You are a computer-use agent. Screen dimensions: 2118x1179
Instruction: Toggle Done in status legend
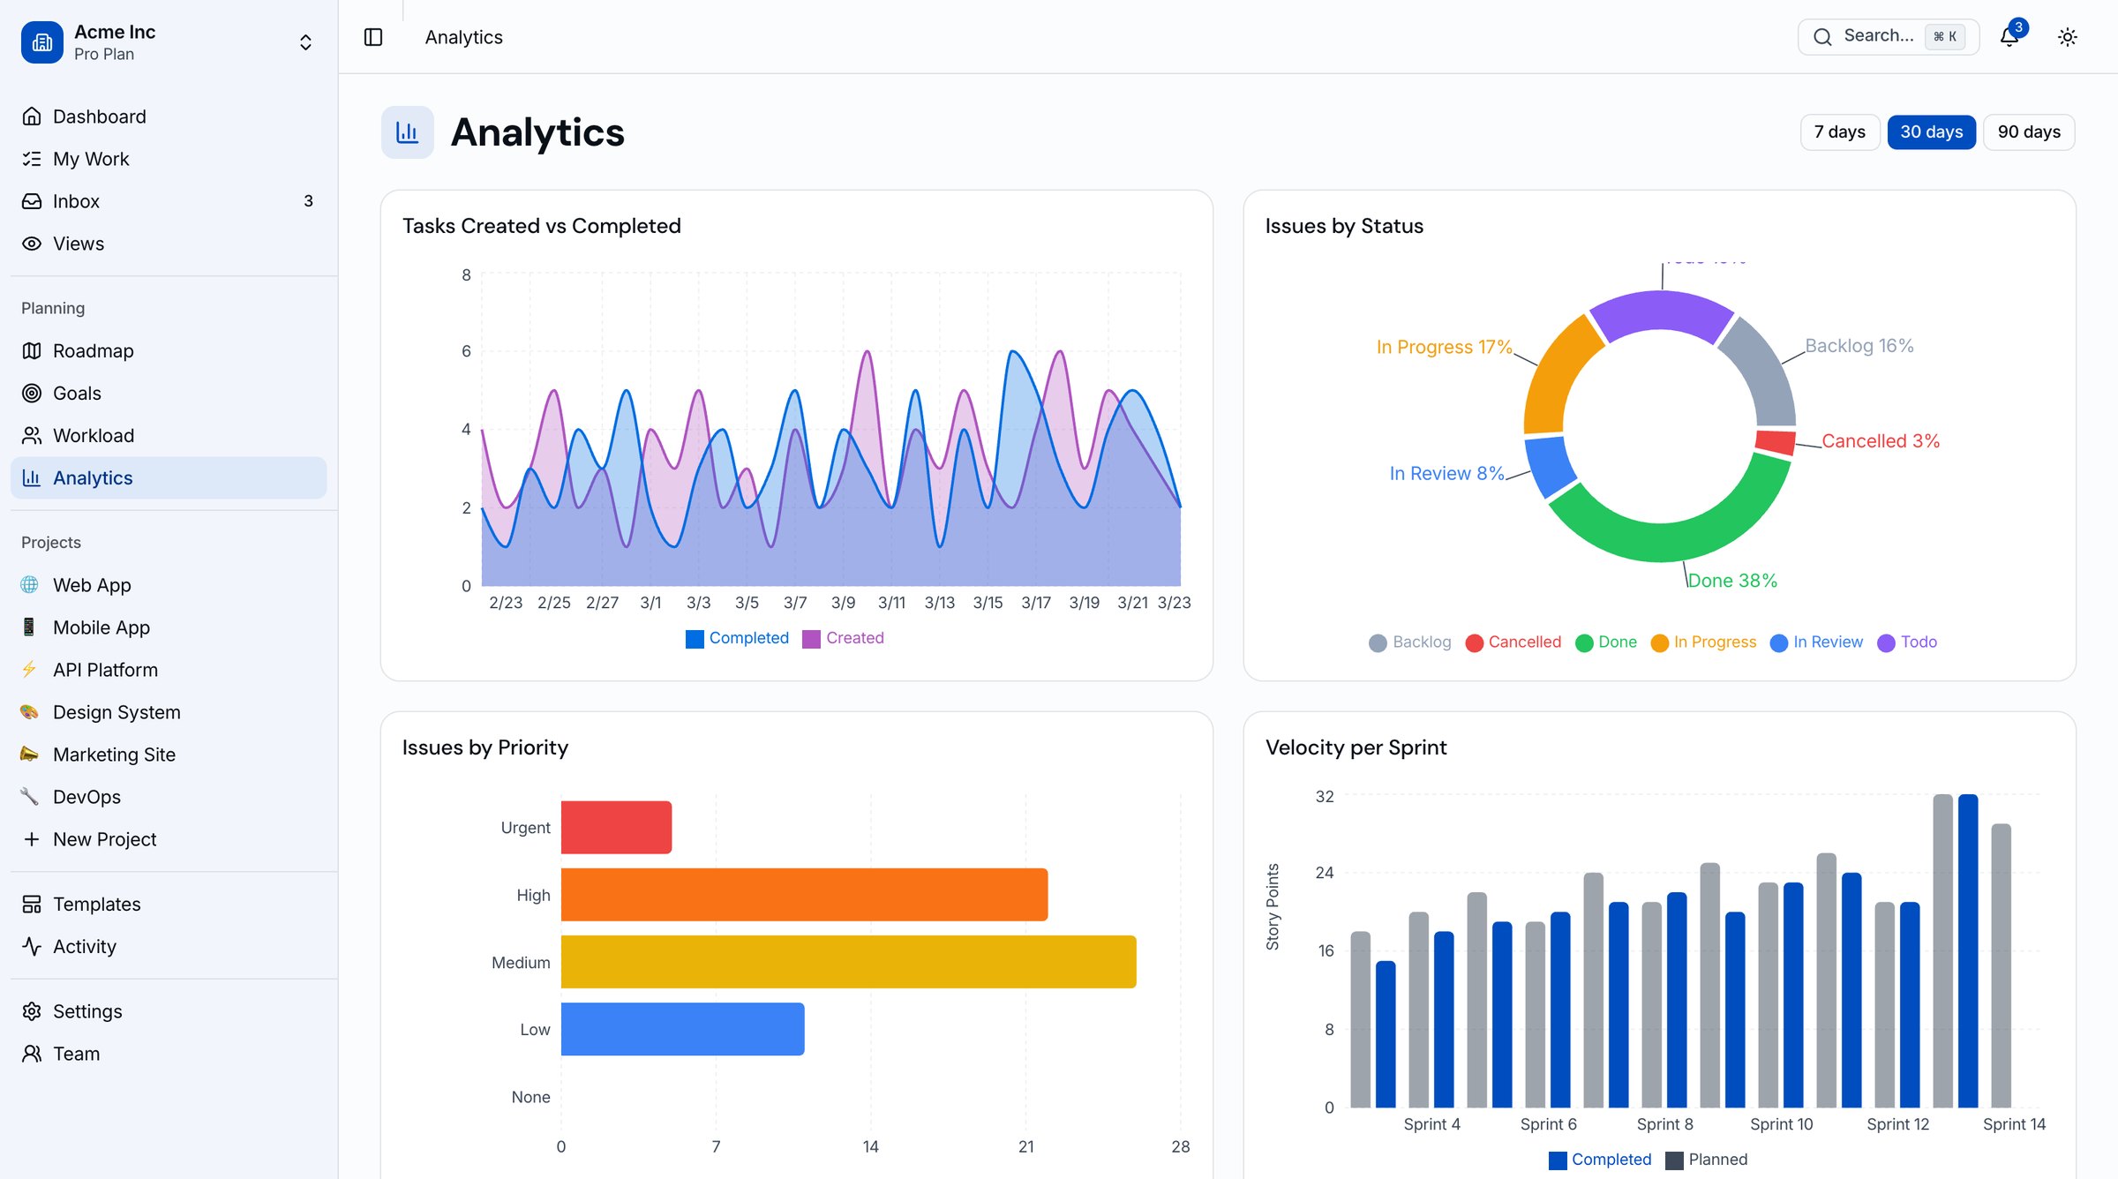coord(1606,642)
